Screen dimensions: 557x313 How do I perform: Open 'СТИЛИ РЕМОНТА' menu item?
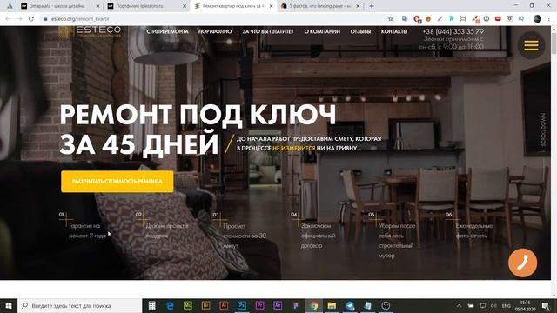pyautogui.click(x=167, y=31)
